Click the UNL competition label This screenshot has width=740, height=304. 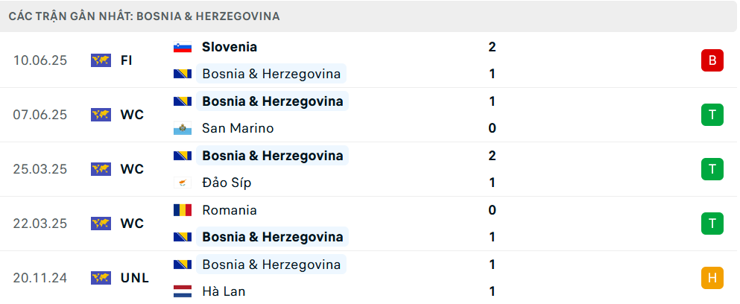coord(135,278)
